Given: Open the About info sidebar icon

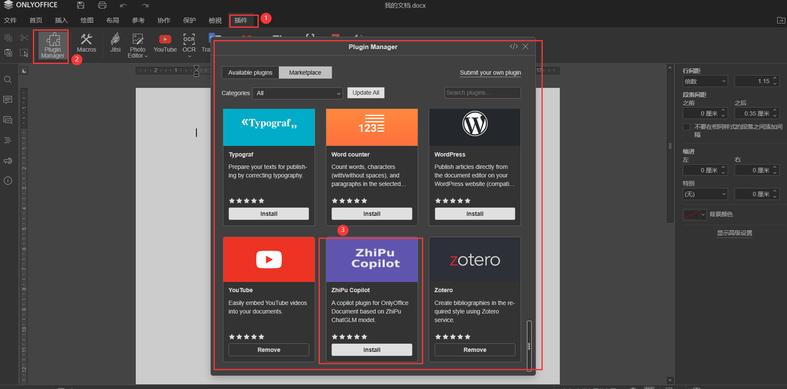Looking at the screenshot, I should tap(8, 181).
